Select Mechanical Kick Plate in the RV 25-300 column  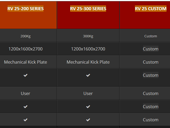88,62
